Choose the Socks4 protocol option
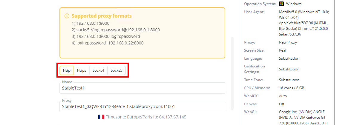342x125 pixels. pyautogui.click(x=98, y=70)
